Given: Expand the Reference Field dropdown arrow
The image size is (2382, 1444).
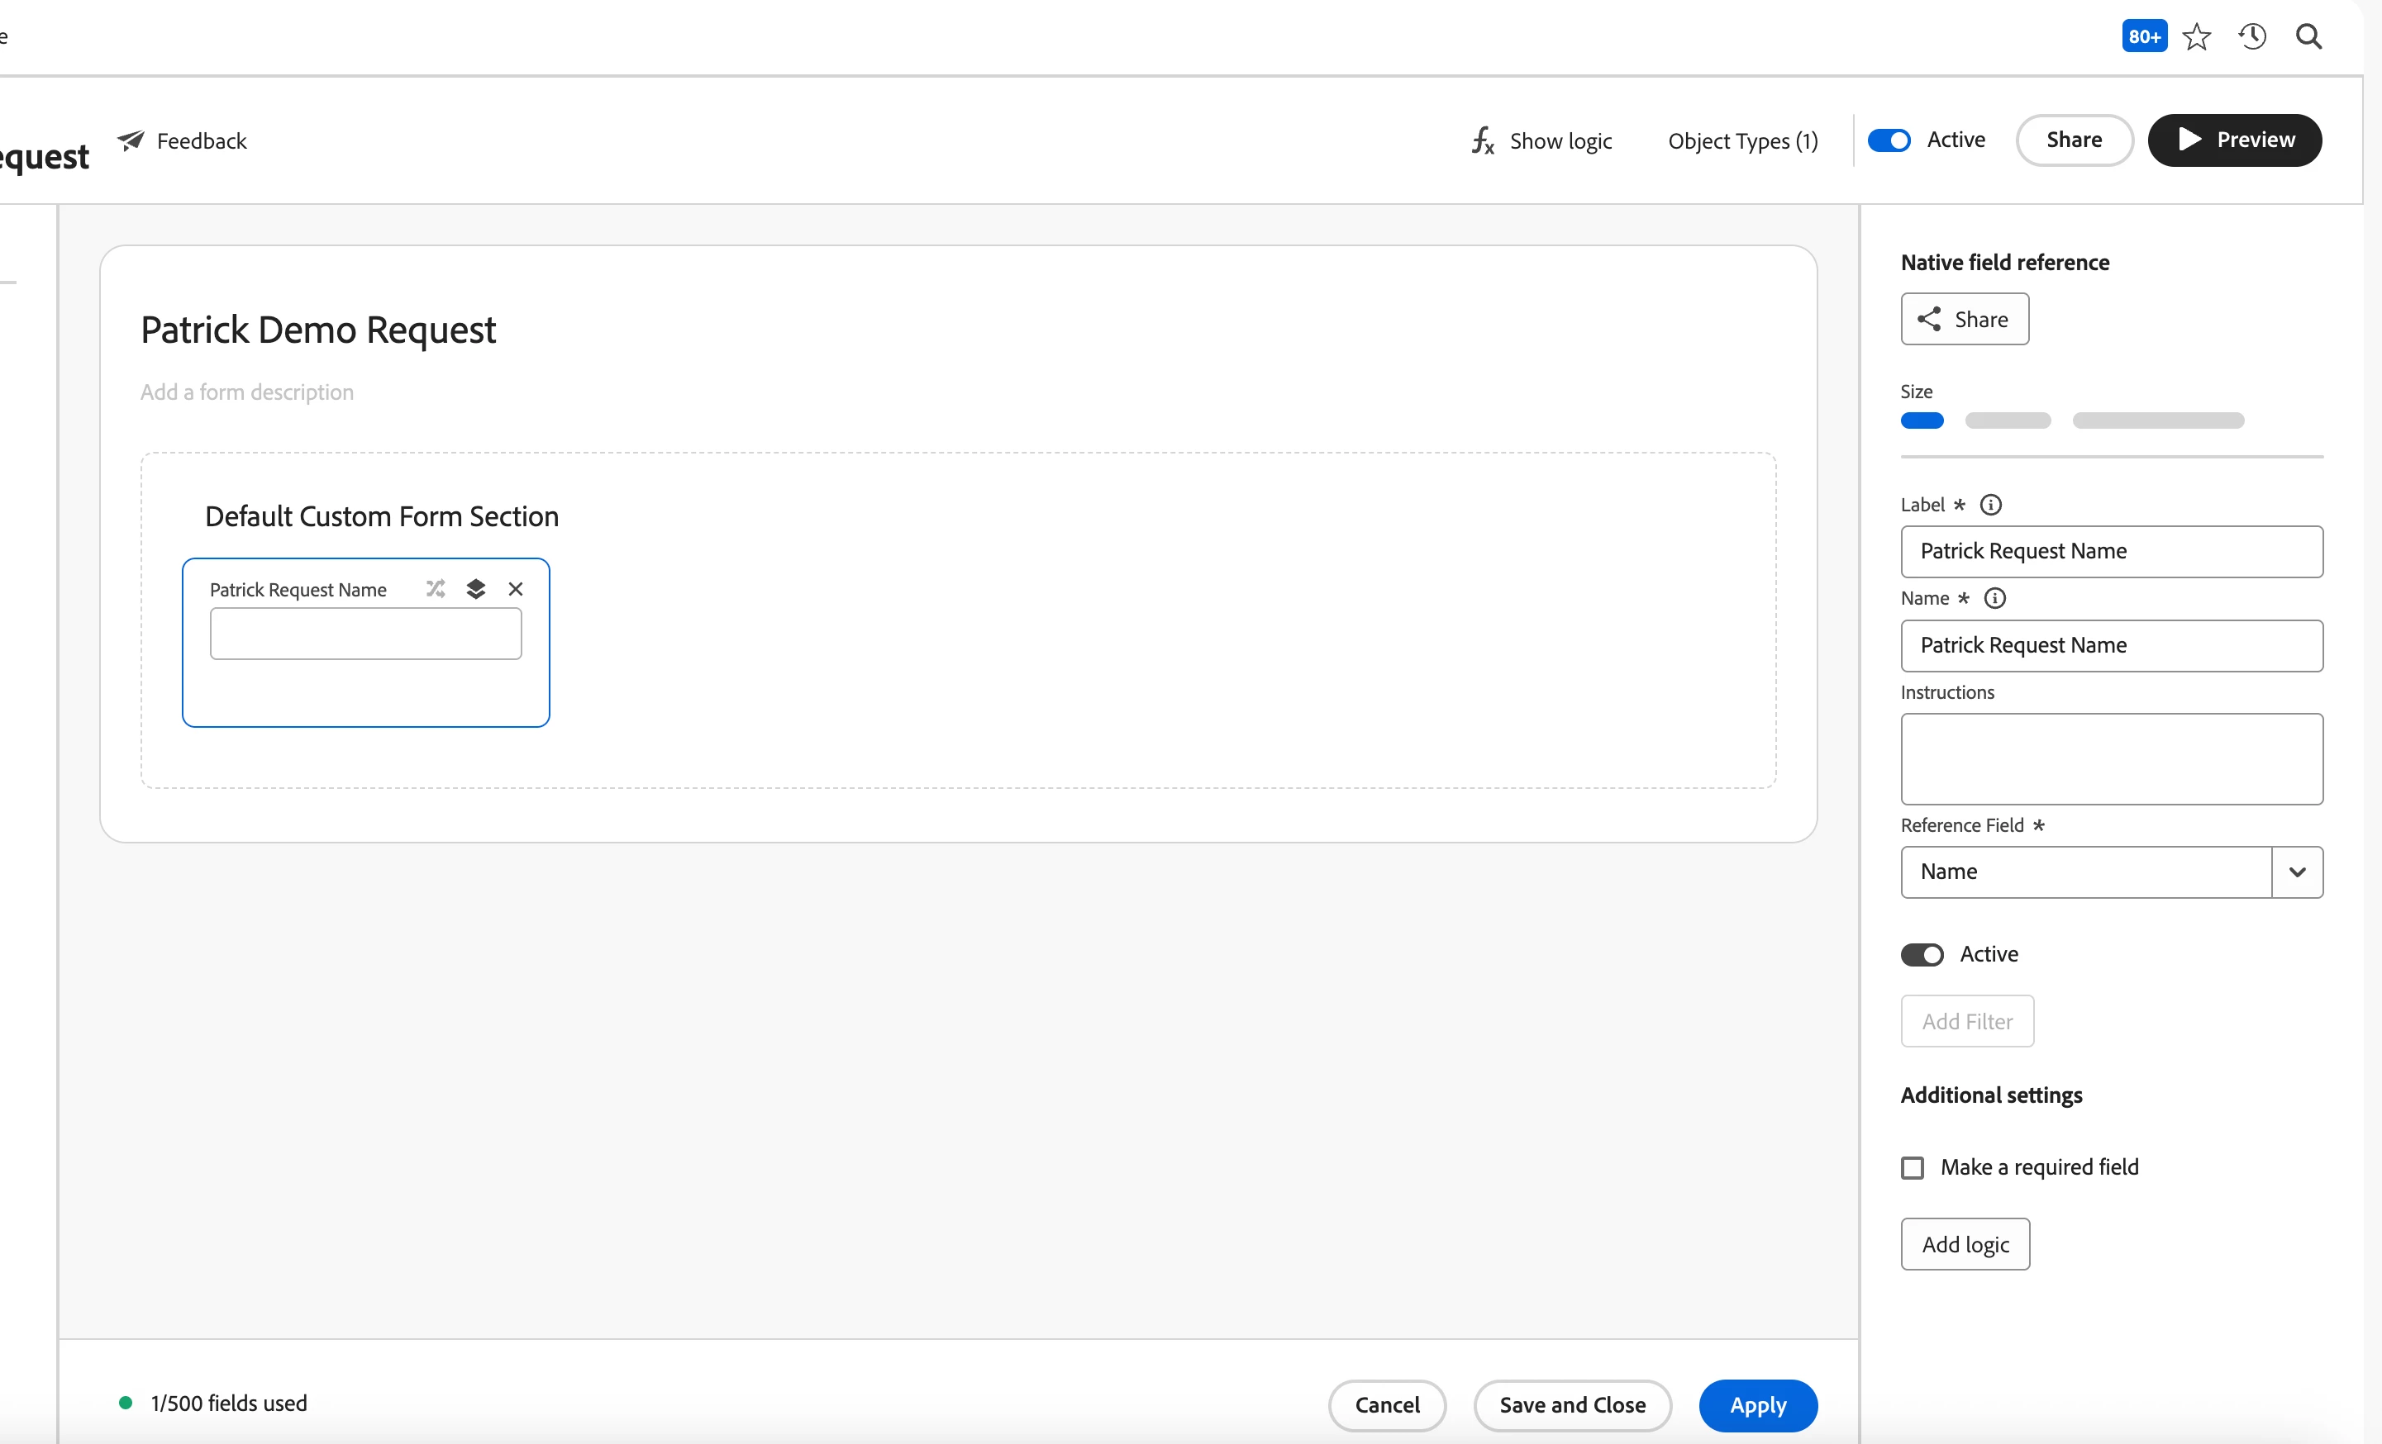Looking at the screenshot, I should [x=2297, y=872].
